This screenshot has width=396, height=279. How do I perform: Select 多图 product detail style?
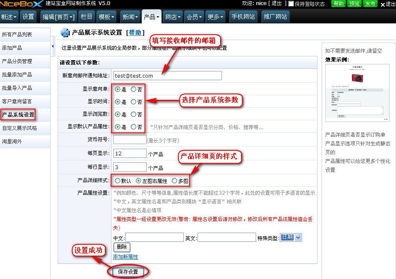pyautogui.click(x=174, y=181)
